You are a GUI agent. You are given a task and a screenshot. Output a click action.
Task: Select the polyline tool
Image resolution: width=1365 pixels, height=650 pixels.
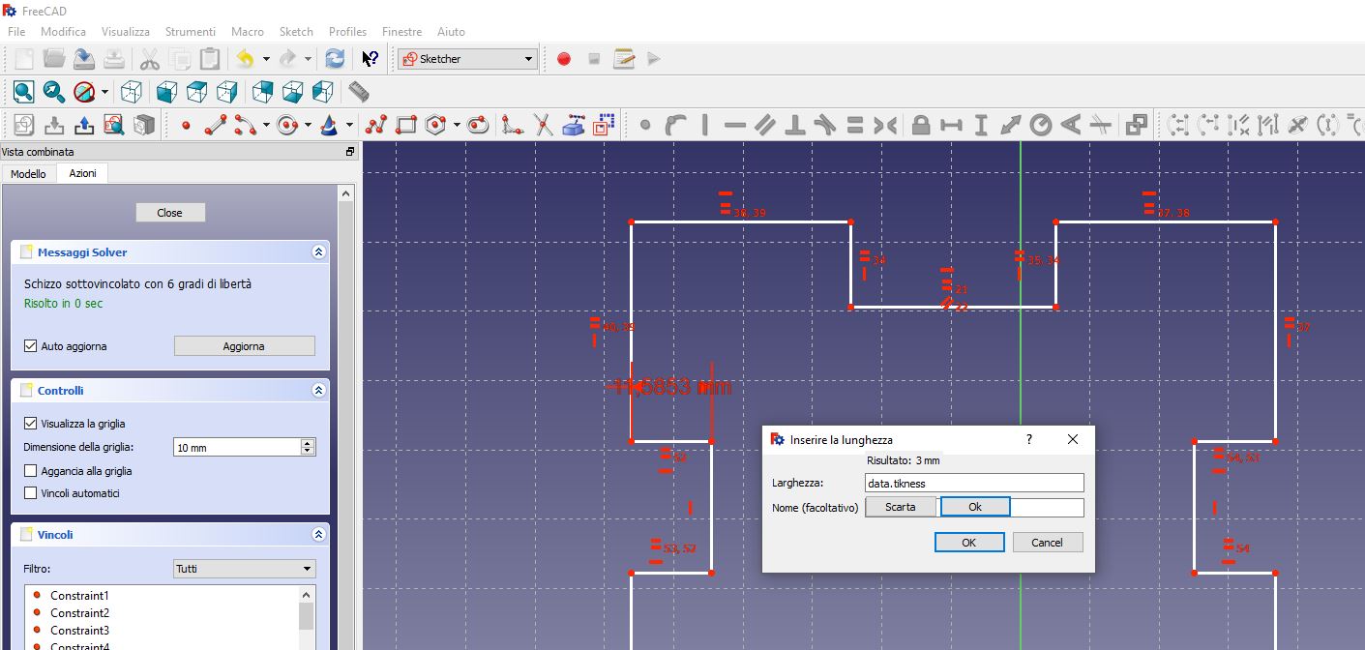(376, 125)
